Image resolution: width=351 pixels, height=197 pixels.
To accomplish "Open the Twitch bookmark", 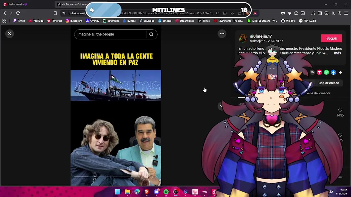I will point(19,21).
